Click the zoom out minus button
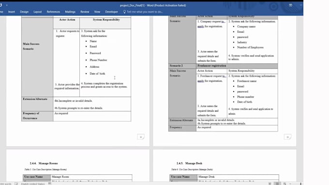The height and width of the screenshot is (185, 329). (290, 184)
